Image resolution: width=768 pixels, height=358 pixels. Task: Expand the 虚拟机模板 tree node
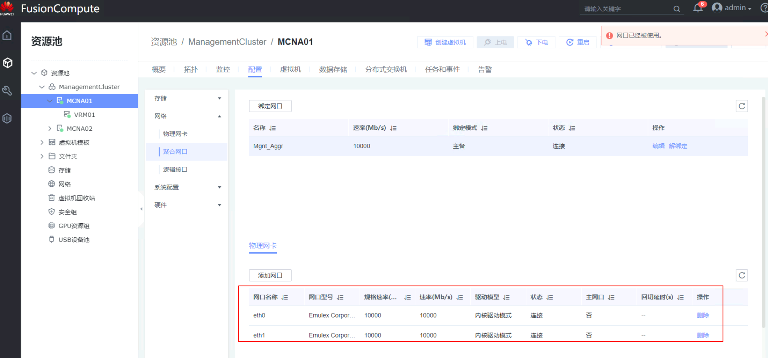[x=42, y=143]
